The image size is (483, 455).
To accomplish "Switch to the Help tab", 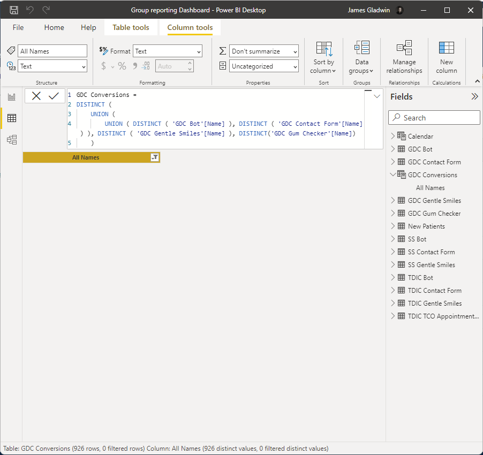I will click(88, 27).
